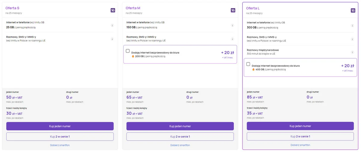Choose Kup 2 w cenie 1 for Oferta S

click(x=60, y=136)
